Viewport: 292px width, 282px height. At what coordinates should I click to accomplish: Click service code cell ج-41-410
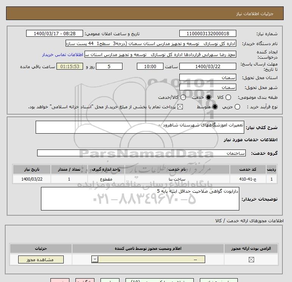(248, 179)
